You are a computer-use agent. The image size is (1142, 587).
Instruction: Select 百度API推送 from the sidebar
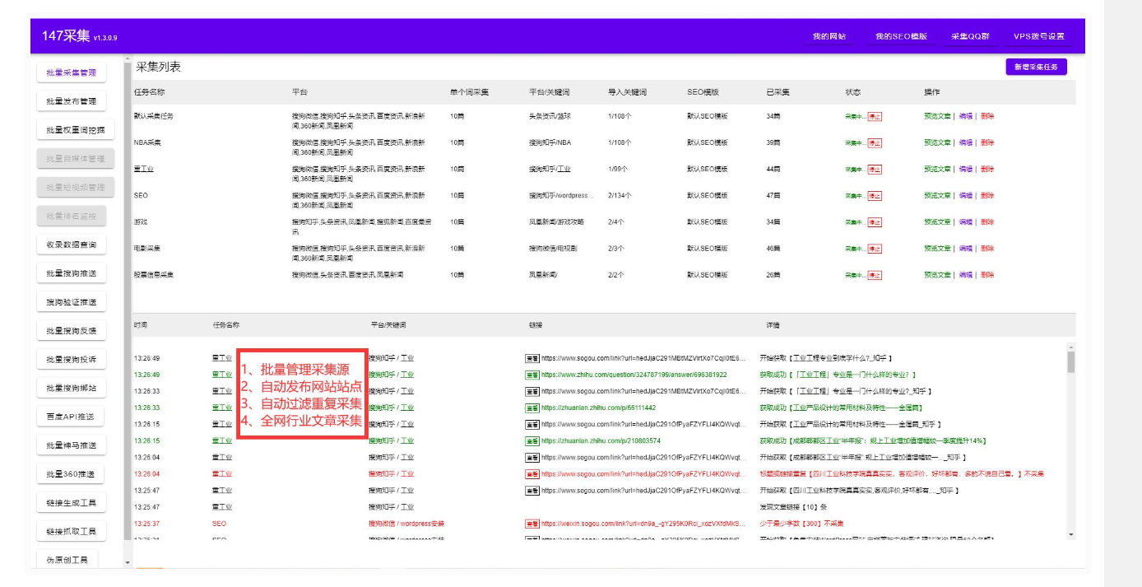click(72, 417)
